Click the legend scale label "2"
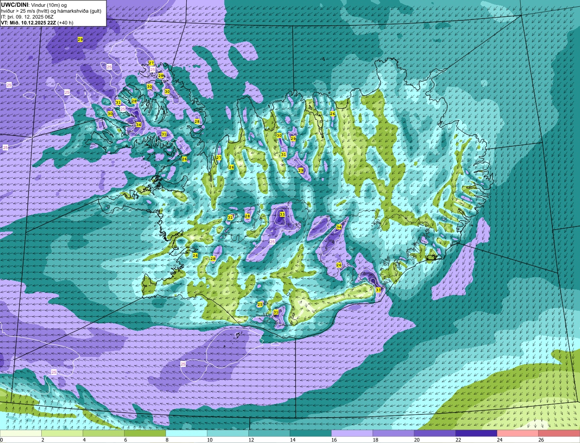This screenshot has height=443, width=580. 42,440
